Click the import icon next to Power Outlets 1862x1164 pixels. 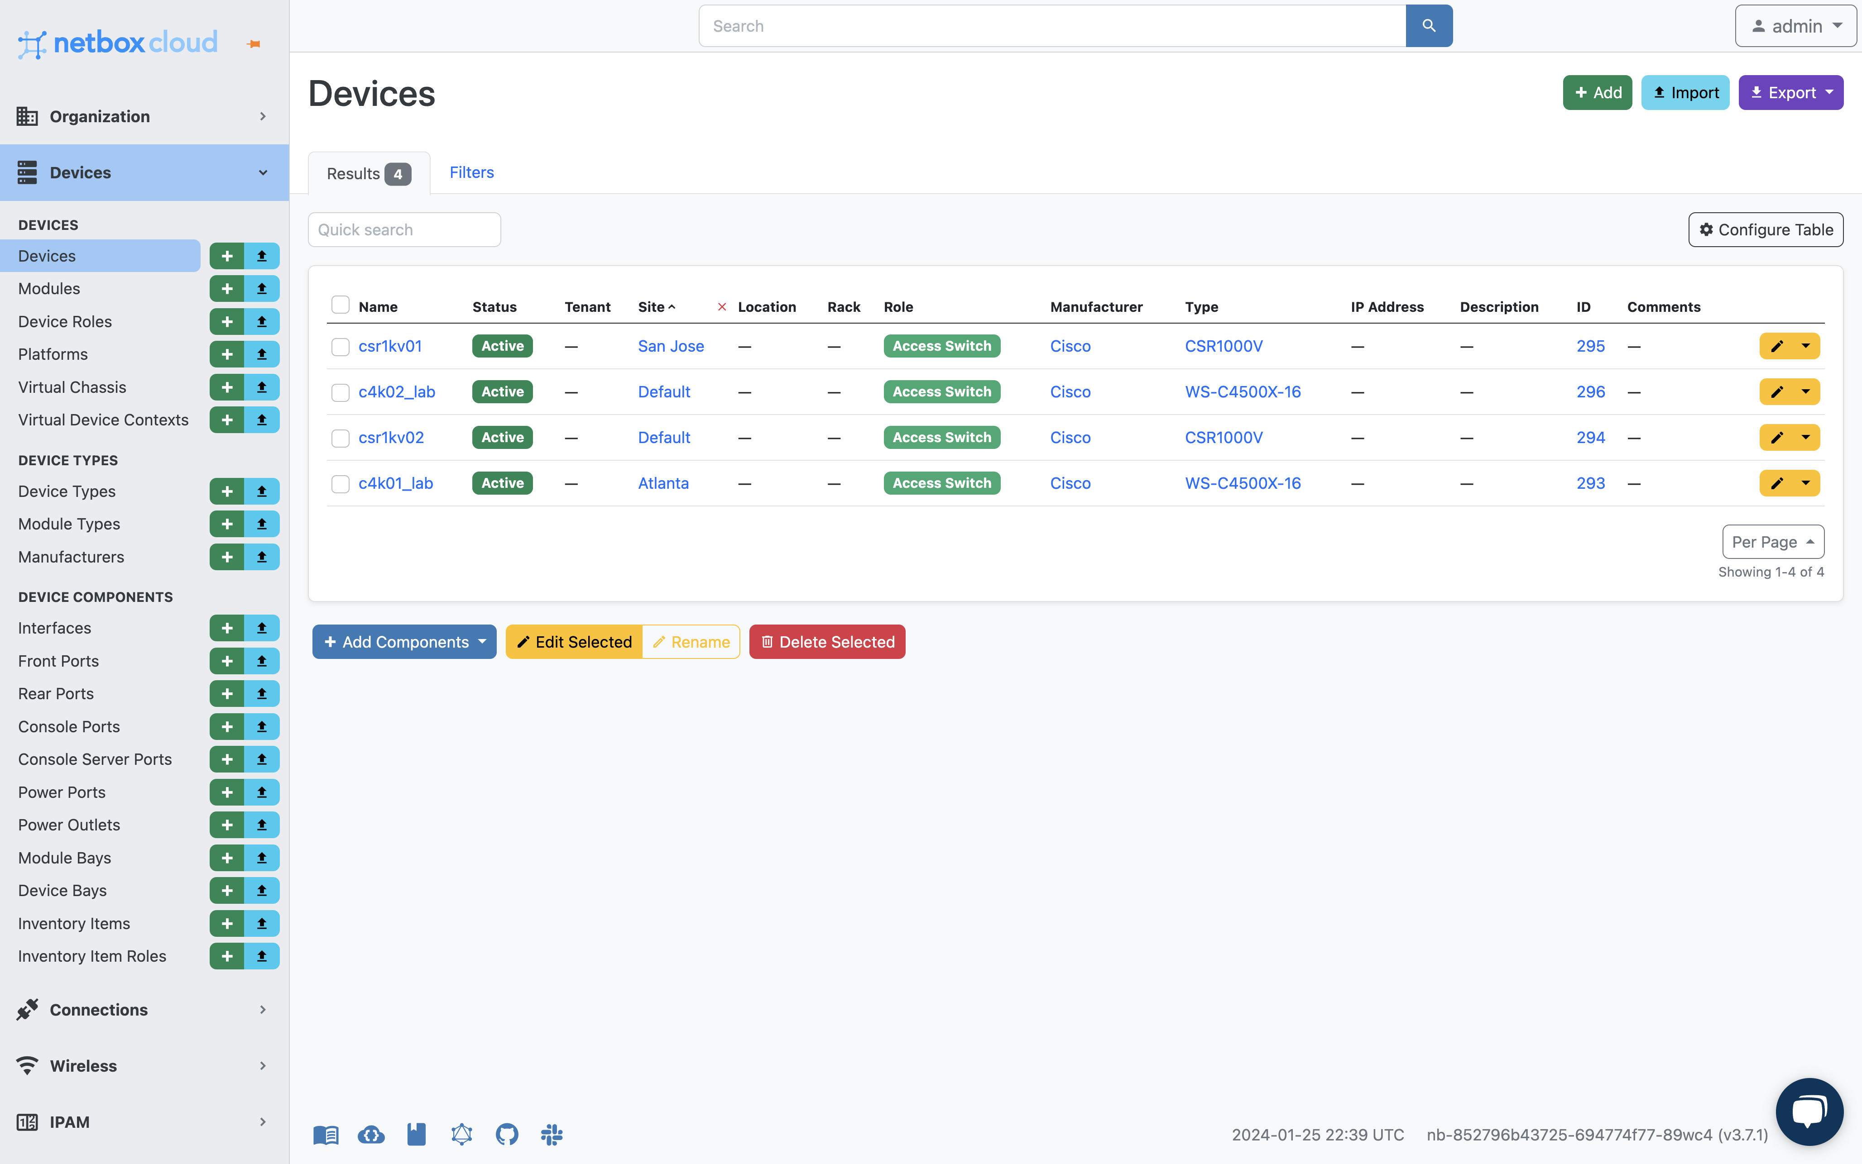coord(262,825)
